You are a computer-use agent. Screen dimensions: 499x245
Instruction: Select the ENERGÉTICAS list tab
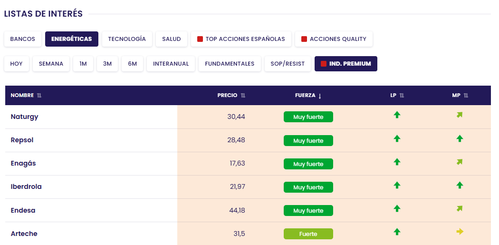(x=72, y=39)
